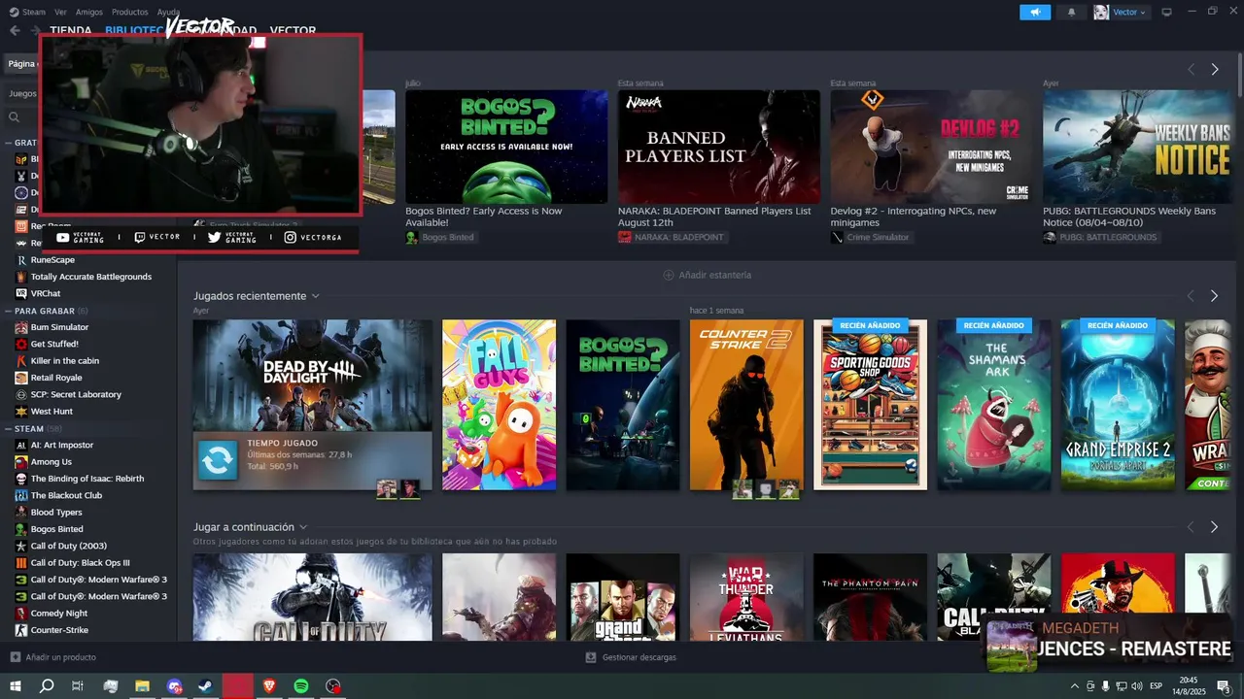The width and height of the screenshot is (1244, 699).
Task: Expand the Jugar a continuación shelf dropdown
Action: [303, 527]
